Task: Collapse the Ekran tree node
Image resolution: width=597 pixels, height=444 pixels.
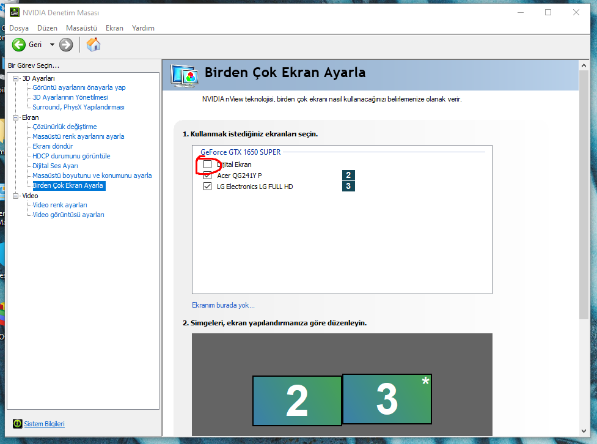Action: tap(16, 118)
